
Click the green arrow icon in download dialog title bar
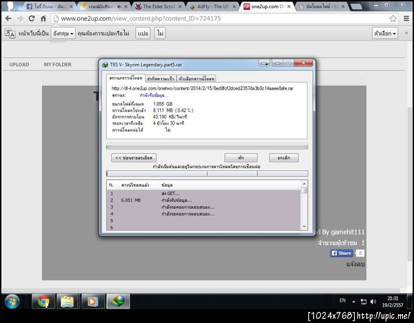pos(264,63)
